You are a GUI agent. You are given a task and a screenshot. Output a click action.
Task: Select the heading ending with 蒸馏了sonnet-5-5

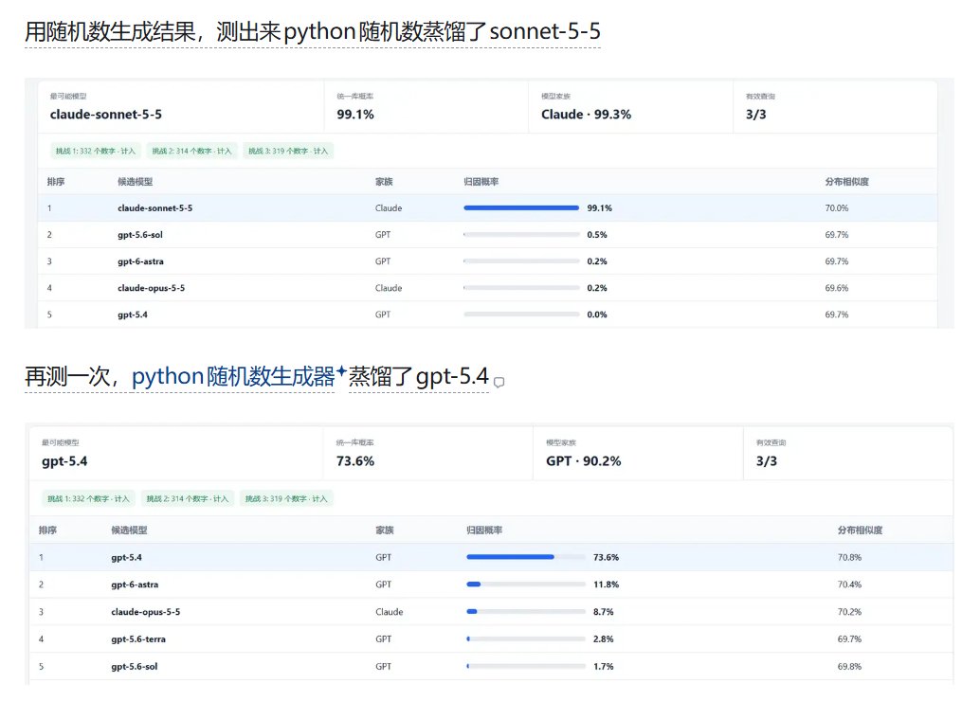(x=313, y=31)
